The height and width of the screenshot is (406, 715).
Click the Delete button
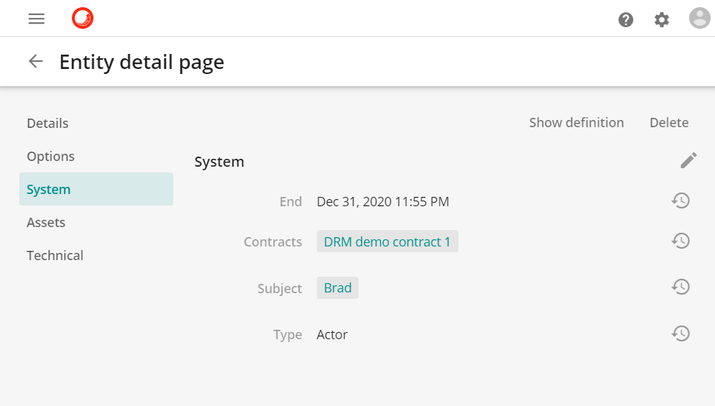coord(669,123)
